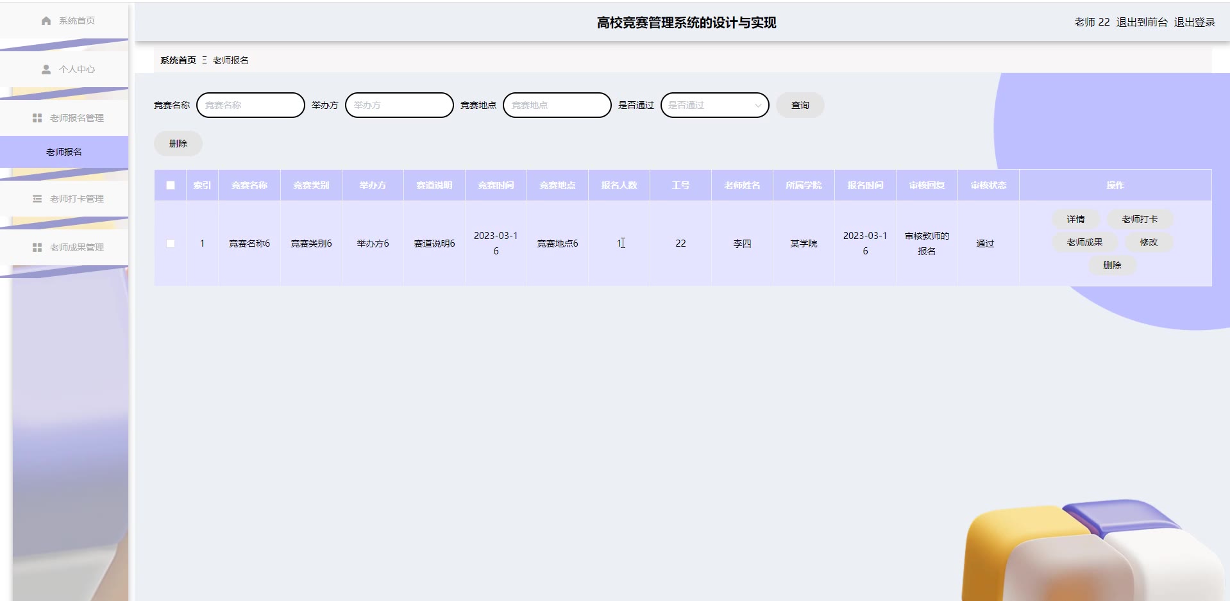Screen dimensions: 1230x601
Task: Click the 退出到前台 link
Action: 1142,22
